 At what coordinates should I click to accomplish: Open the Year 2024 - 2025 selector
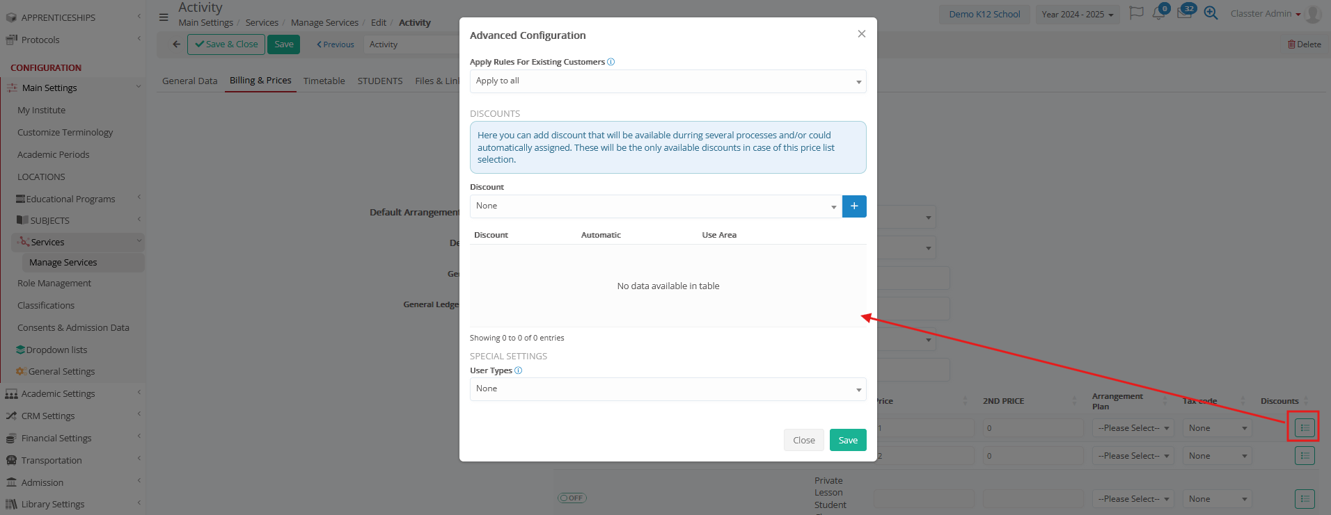point(1077,15)
